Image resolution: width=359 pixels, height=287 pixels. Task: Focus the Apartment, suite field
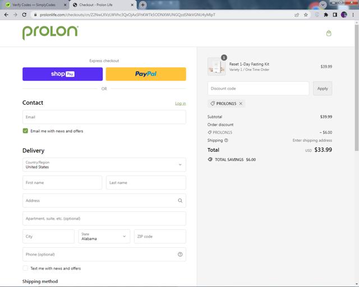coord(104,219)
